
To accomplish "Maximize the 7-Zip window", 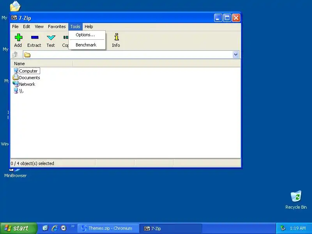I will [227, 18].
